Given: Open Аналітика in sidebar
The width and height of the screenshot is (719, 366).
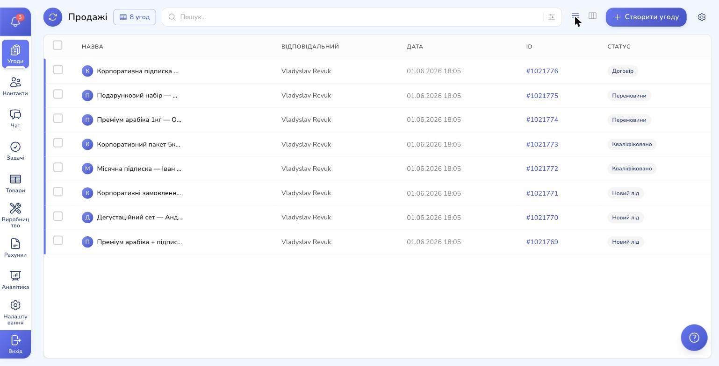Looking at the screenshot, I should tap(15, 280).
